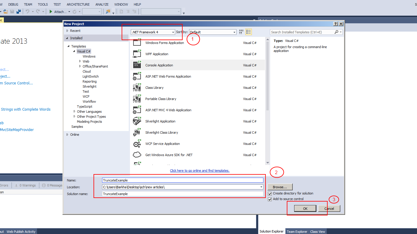Open the TEAM menu

[28, 4]
